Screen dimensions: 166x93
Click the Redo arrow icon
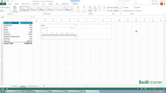pyautogui.click(x=12, y=1)
